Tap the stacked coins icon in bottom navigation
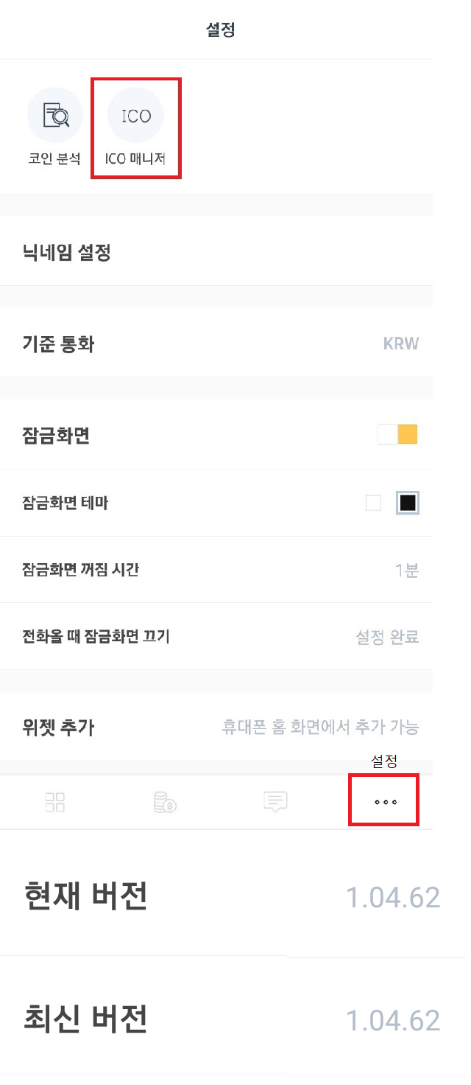 click(x=164, y=802)
